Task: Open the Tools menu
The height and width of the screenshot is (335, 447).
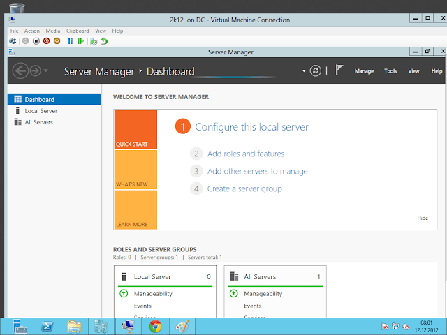Action: pyautogui.click(x=390, y=71)
